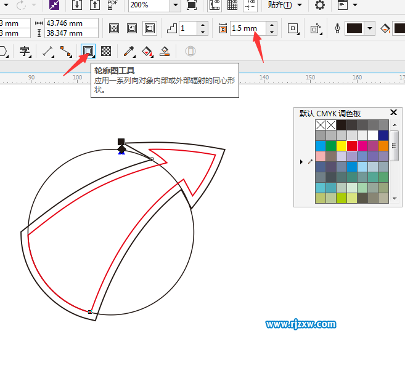This screenshot has width=405, height=368.
Task: Pick the yellow swatch in CMYK palette
Action: click(342, 146)
